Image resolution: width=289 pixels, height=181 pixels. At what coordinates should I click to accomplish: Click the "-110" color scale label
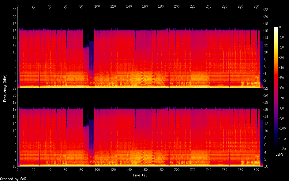(282, 139)
